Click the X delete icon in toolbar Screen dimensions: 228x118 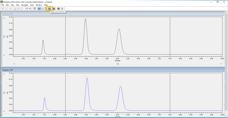(x=11, y=9)
